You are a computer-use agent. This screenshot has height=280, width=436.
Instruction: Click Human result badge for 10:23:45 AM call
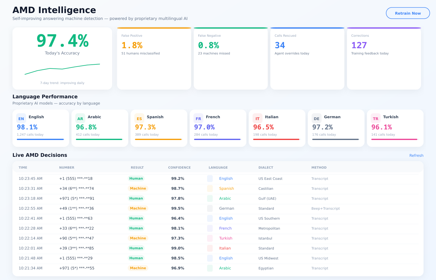(136, 179)
